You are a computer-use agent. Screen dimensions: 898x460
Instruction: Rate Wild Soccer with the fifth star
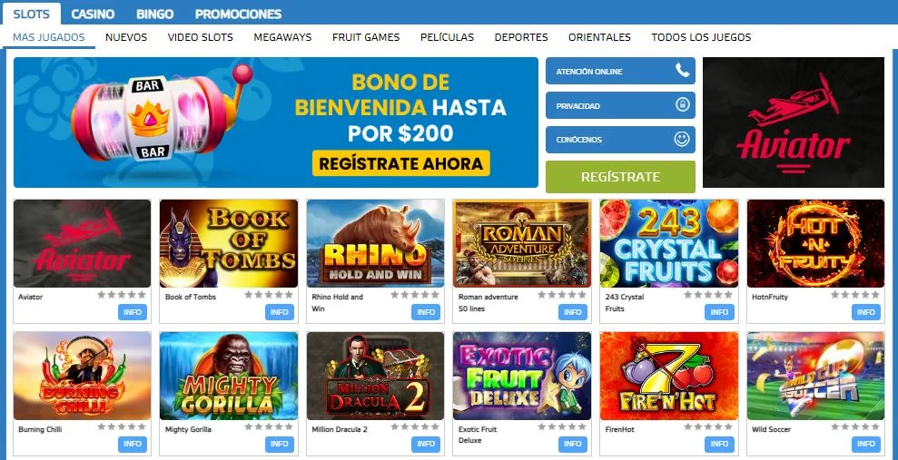click(875, 426)
